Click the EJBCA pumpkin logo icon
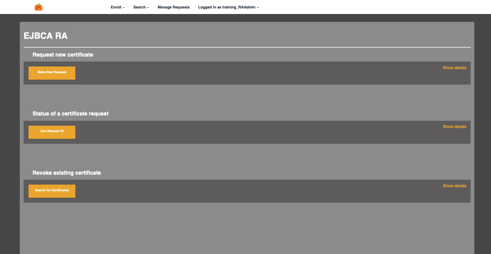Screen dimensions: 491x254 [x=38, y=7]
